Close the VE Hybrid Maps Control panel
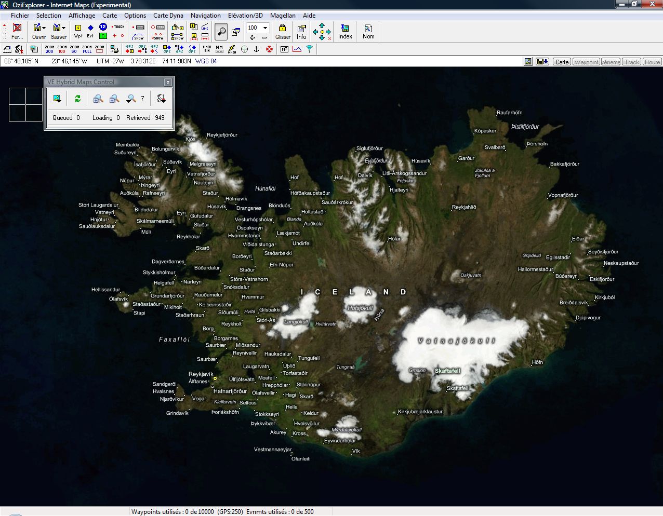Screen dimensions: 663x516 click(168, 82)
